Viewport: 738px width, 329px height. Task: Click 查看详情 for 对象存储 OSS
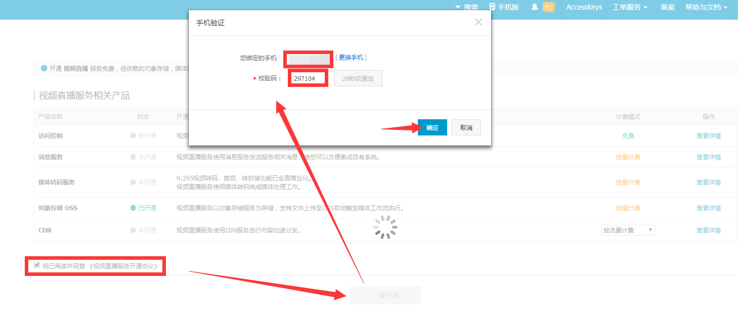click(708, 208)
